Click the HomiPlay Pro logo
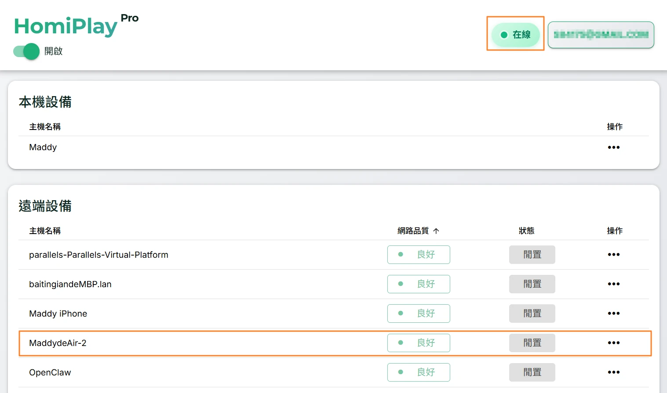The image size is (667, 393). (77, 25)
